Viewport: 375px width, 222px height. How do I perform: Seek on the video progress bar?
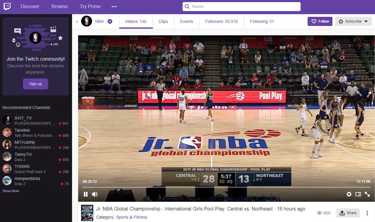[226, 187]
